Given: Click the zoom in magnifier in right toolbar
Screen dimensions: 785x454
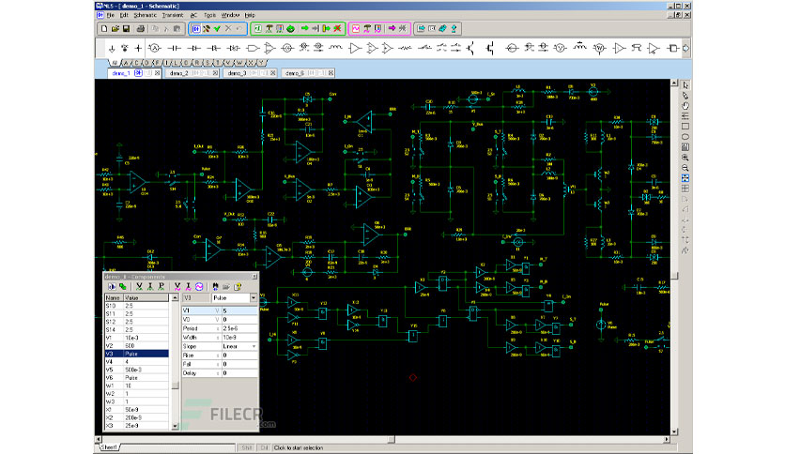Looking at the screenshot, I should pos(685,158).
